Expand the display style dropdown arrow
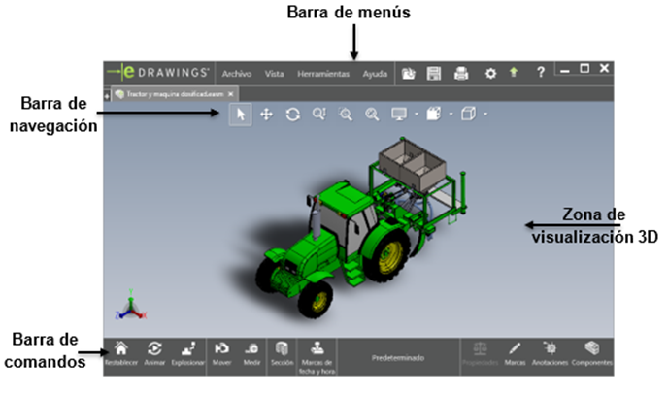Viewport: 668px width, 395px height. [x=451, y=115]
